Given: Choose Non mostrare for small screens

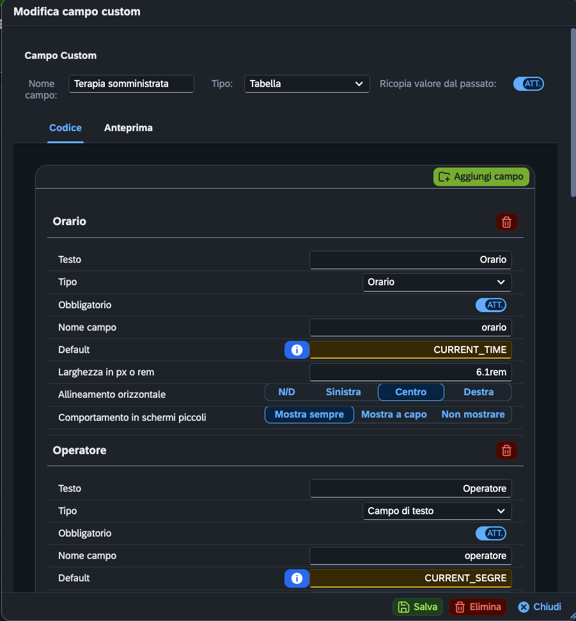Looking at the screenshot, I should pyautogui.click(x=473, y=414).
